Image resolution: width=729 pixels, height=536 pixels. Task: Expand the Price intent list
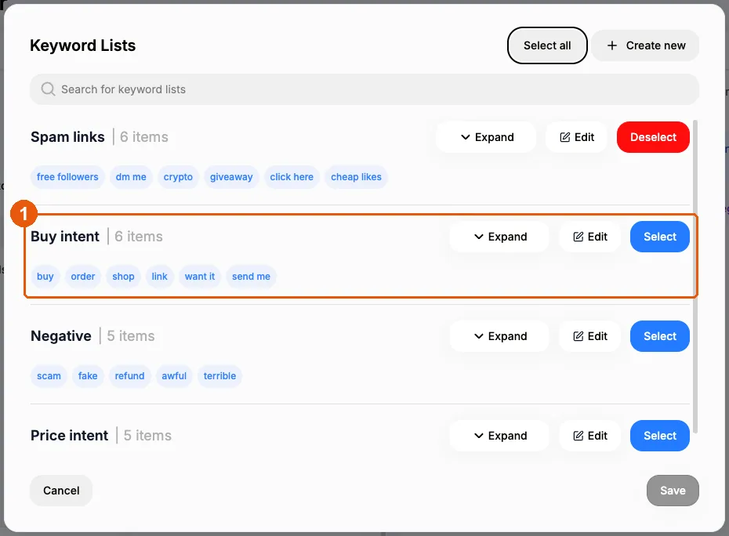(x=499, y=436)
